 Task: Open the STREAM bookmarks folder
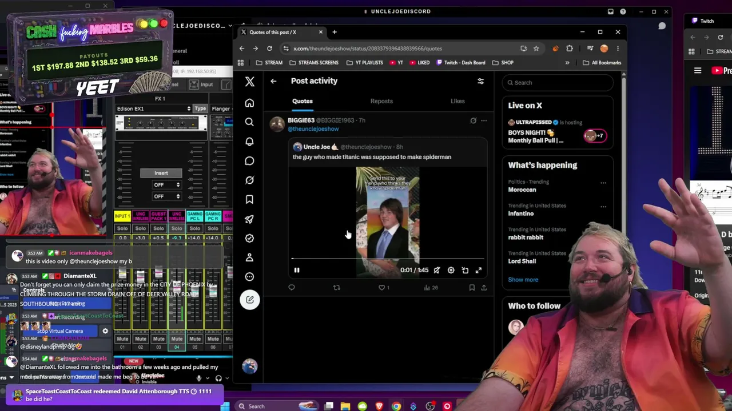point(269,63)
